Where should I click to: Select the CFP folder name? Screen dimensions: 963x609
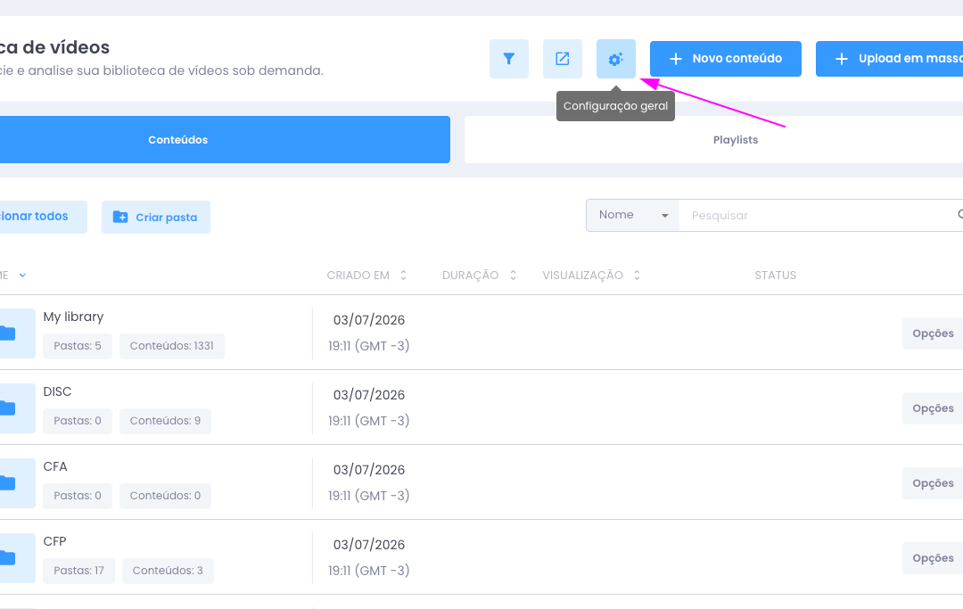54,541
